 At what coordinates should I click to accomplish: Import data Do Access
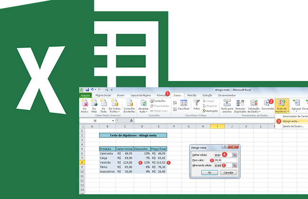85,106
